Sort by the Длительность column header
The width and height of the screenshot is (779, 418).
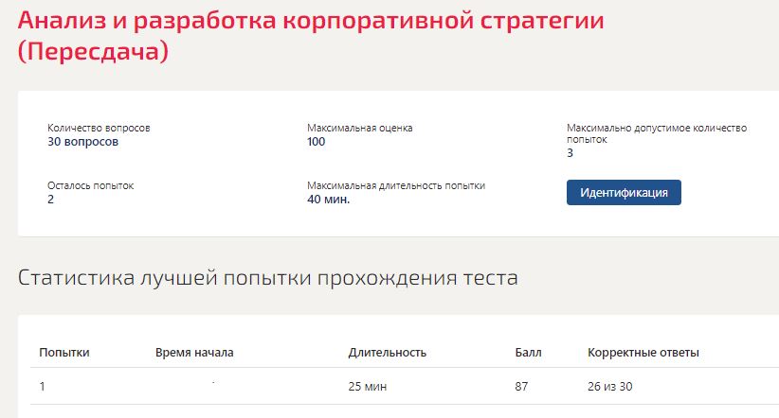click(388, 353)
